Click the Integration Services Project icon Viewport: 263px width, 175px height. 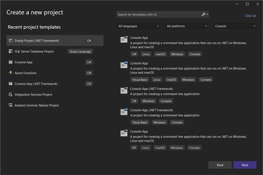point(11,94)
